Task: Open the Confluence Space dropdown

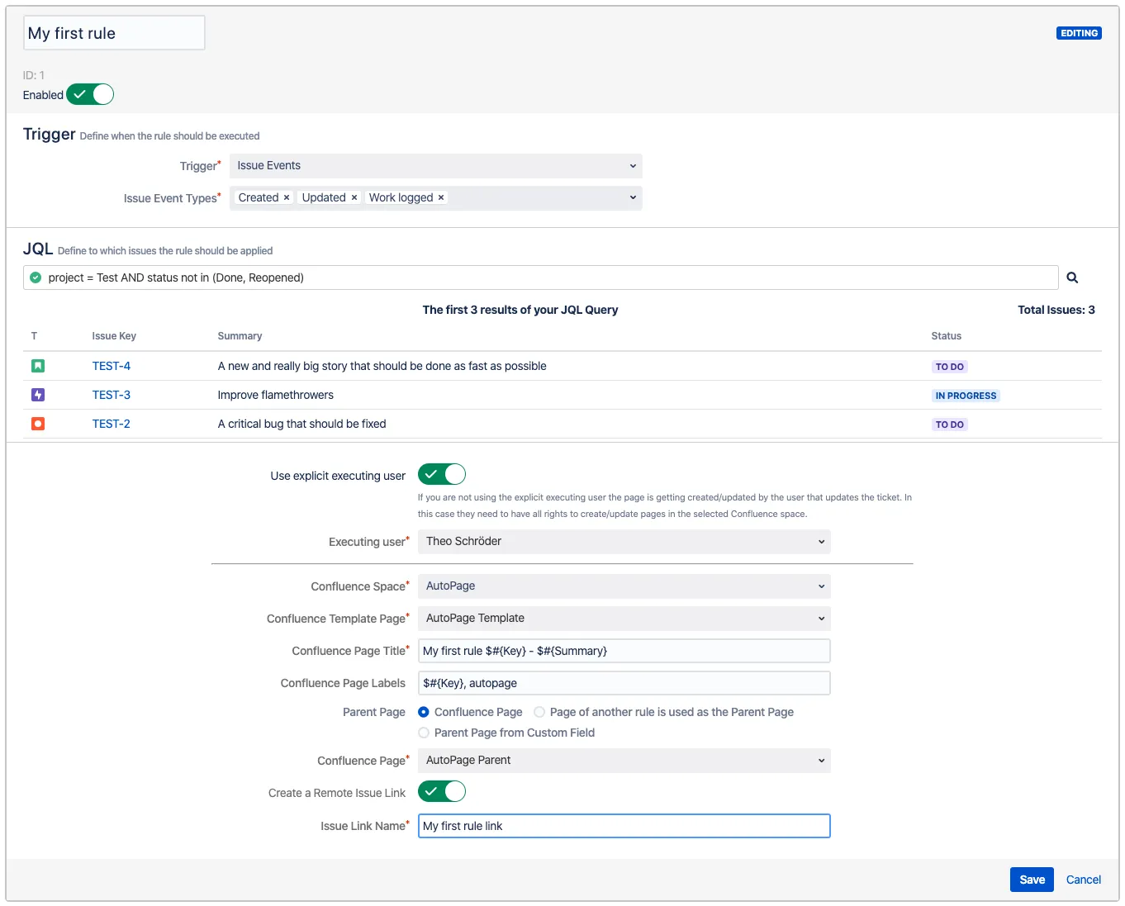Action: (x=624, y=586)
